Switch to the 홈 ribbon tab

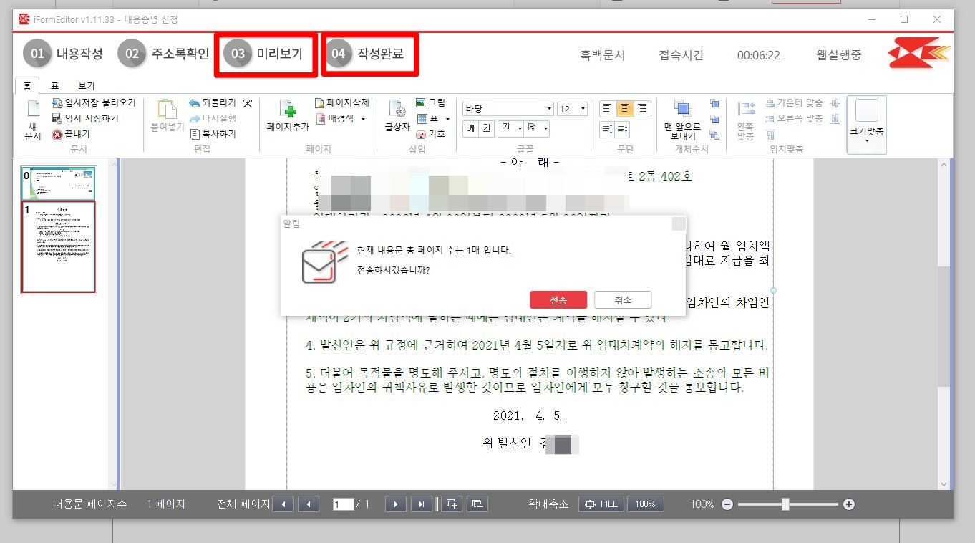(x=27, y=85)
